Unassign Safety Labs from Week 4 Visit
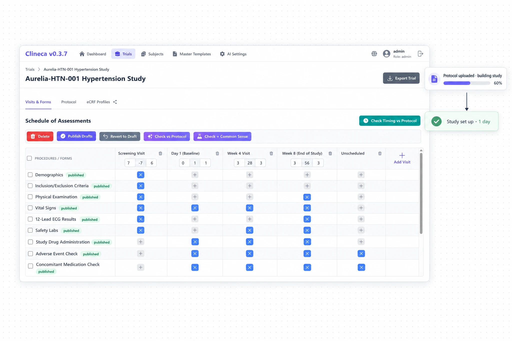 (250, 230)
